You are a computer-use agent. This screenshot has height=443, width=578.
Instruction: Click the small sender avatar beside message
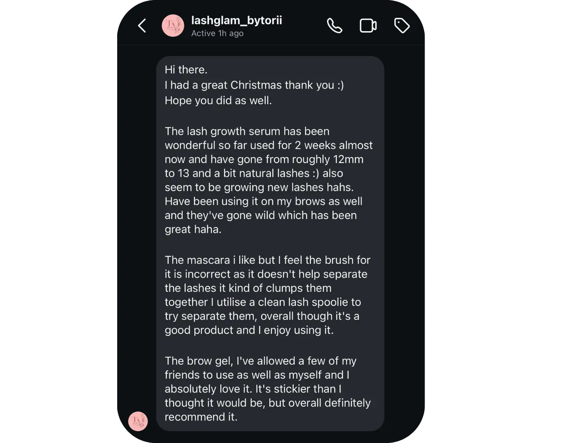(138, 421)
